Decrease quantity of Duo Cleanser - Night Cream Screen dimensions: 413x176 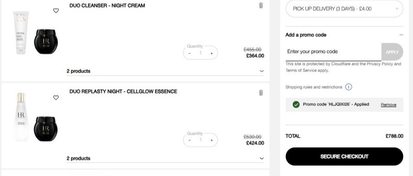[x=190, y=53]
